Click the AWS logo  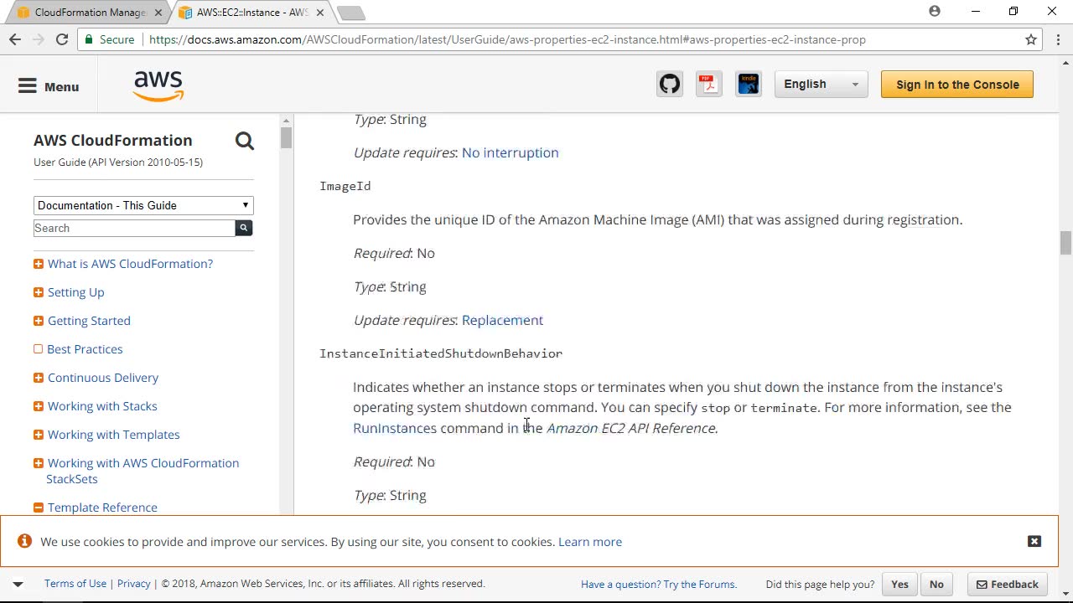click(158, 85)
